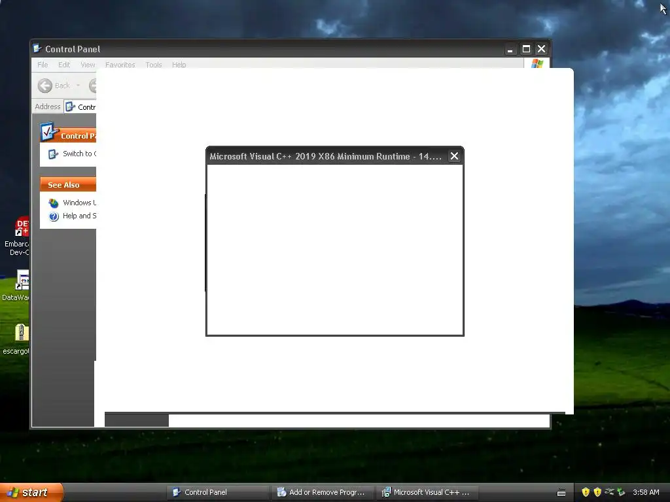The width and height of the screenshot is (670, 502).
Task: Minimize the Control Panel window
Action: pyautogui.click(x=510, y=49)
